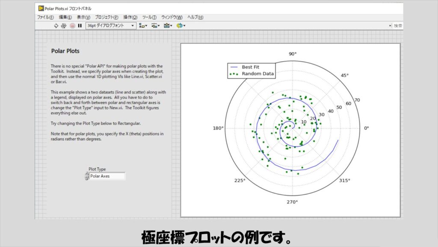Click Plot Type increment/decrement arrows
This screenshot has height=247, width=438.
coord(87,176)
